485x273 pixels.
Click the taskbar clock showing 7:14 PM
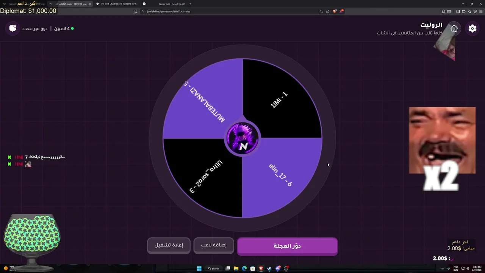(476, 268)
